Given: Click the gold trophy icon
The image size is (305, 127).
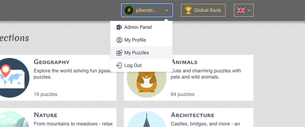Looking at the screenshot, I should (x=188, y=10).
